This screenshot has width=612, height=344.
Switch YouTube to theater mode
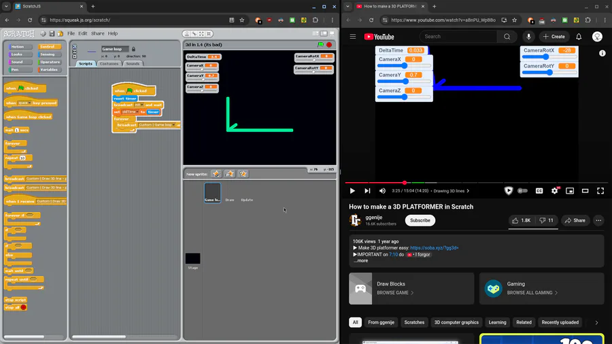pos(585,191)
